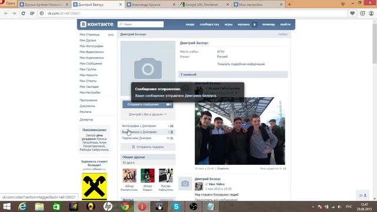Open Приложения in sidebar
Image resolution: width=377 pixels, height=212 pixels.
pyautogui.click(x=88, y=100)
